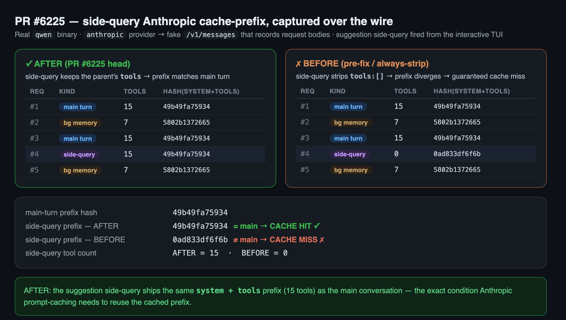Click the orange X beside BEFORE heading
The image size is (566, 320).
tap(298, 64)
